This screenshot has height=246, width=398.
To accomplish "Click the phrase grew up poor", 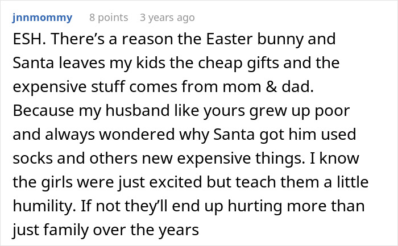I will coord(300,111).
